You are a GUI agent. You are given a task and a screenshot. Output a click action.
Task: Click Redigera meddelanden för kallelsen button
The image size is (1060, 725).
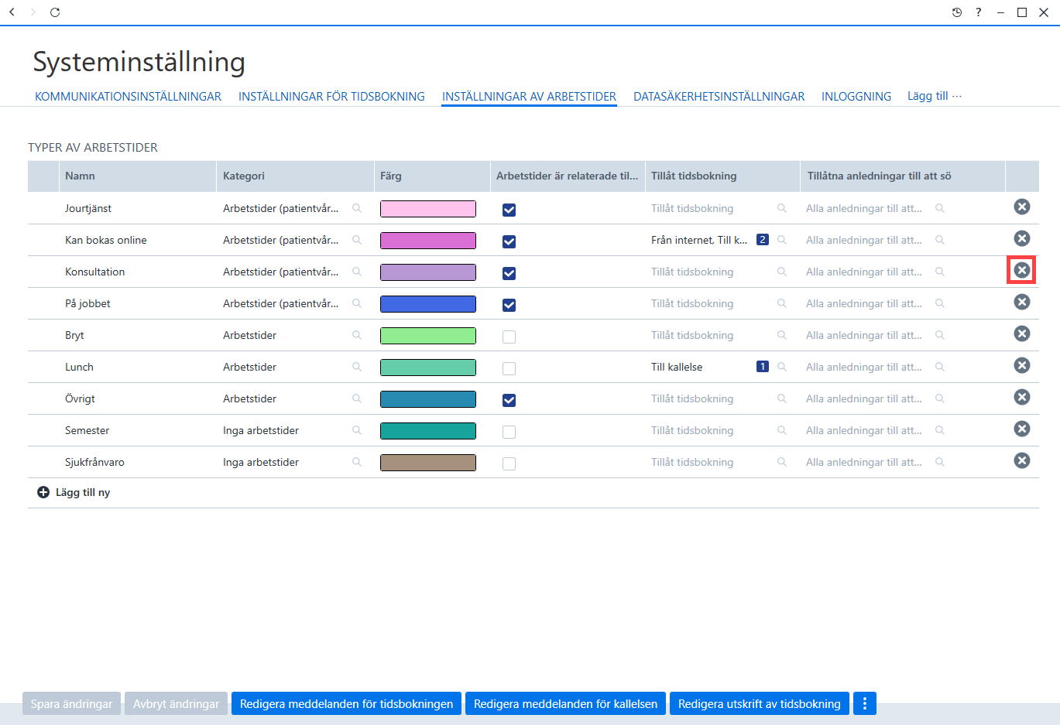565,703
